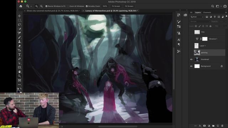228x128 pixels.
Task: Click the Background layer lock icon
Action: pos(222,66)
